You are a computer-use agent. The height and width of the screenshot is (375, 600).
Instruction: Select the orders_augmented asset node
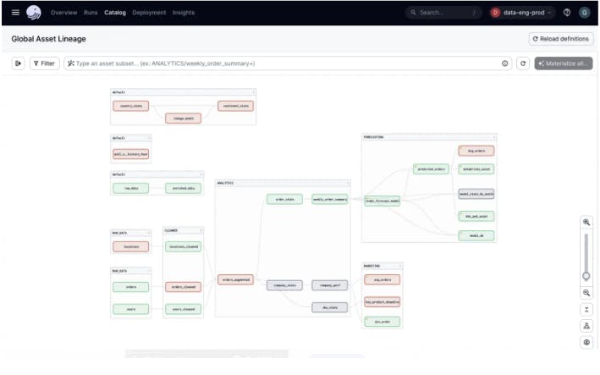coord(235,279)
